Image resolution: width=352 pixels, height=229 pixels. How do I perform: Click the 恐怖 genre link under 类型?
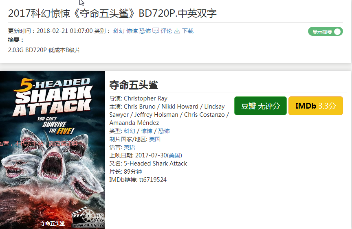(164, 131)
